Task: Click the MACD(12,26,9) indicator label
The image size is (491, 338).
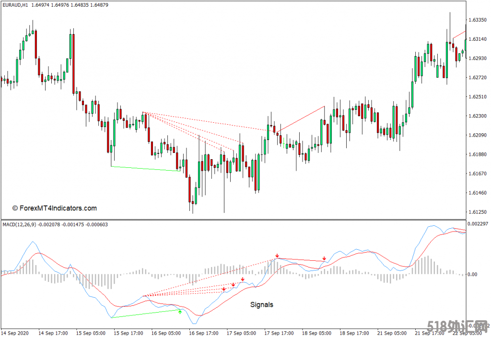Action: 19,224
